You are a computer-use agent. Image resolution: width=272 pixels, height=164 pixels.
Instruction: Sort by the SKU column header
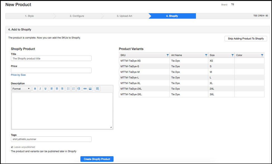123,55
